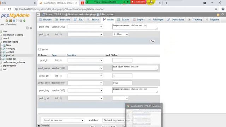The height and width of the screenshot is (127, 226).
Task: Open the Search tab
Action: click(x=93, y=20)
